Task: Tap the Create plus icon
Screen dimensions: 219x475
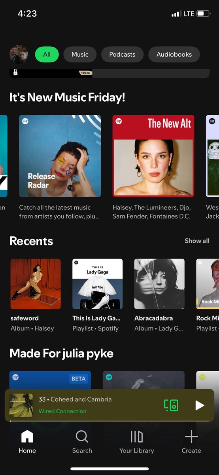Action: point(191,437)
